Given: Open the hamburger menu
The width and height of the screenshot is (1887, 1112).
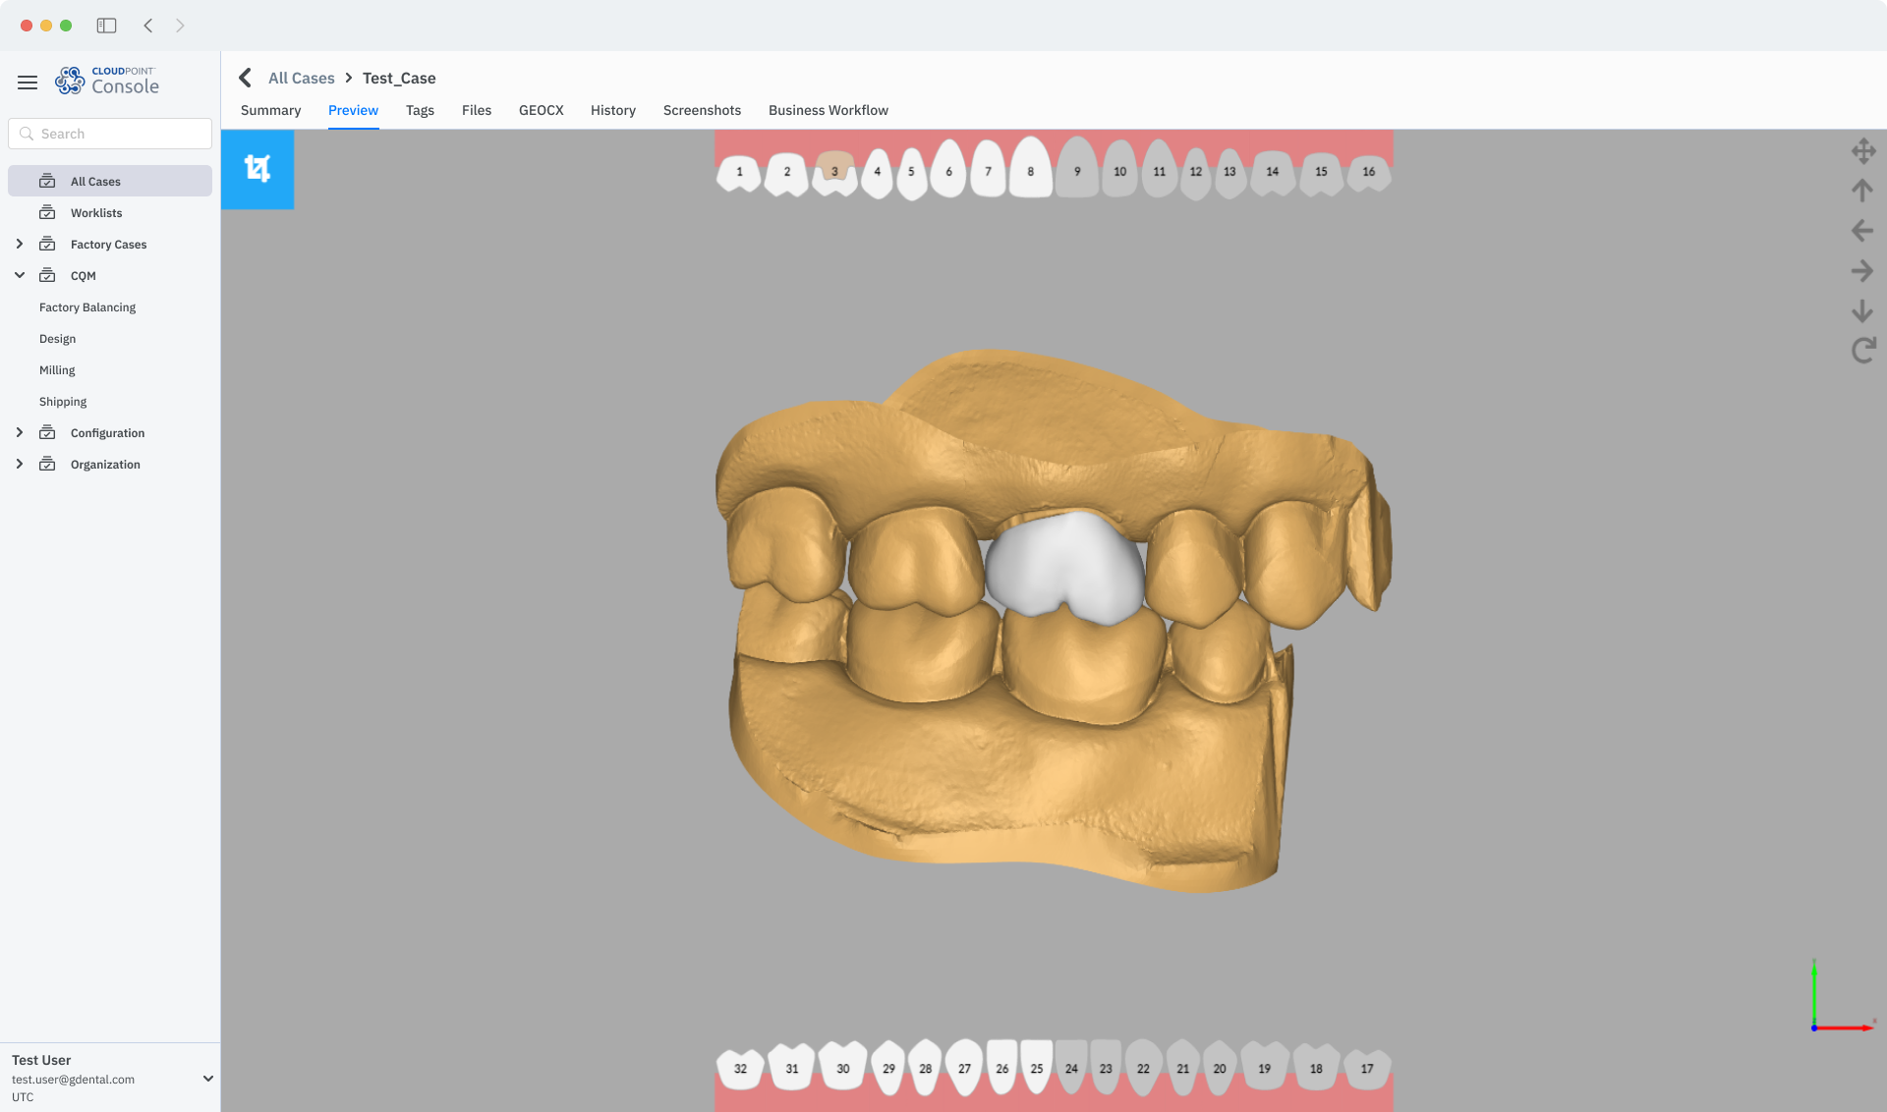Looking at the screenshot, I should pyautogui.click(x=28, y=83).
